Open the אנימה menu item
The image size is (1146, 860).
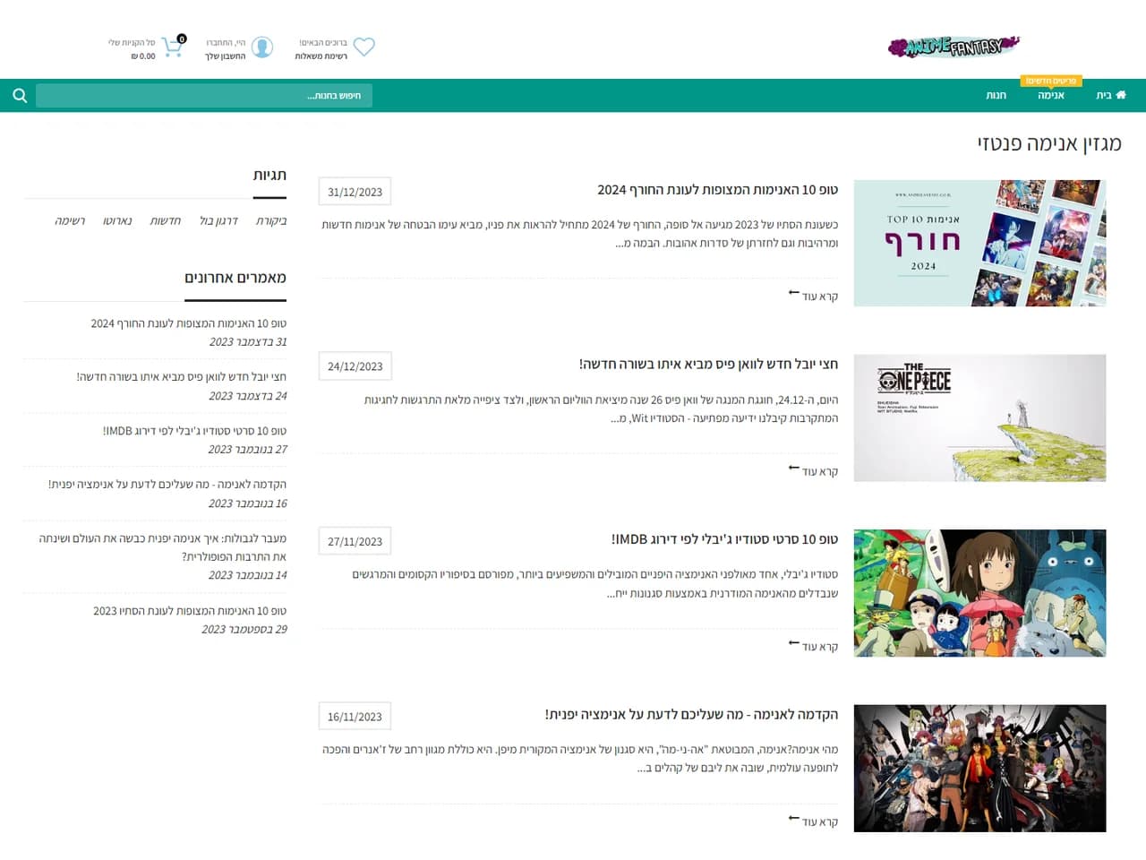click(x=1051, y=95)
